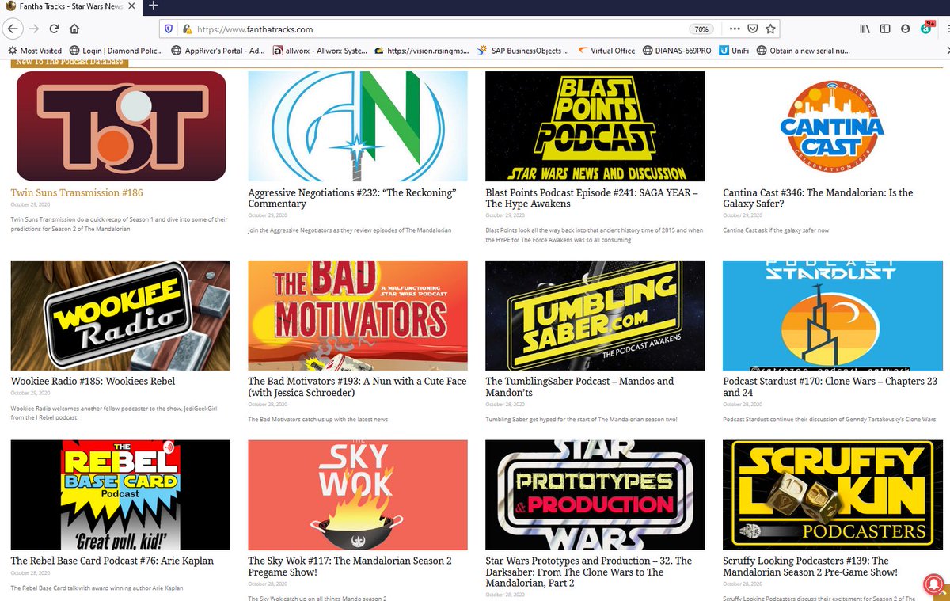Open the Firefox home page

pyautogui.click(x=74, y=29)
